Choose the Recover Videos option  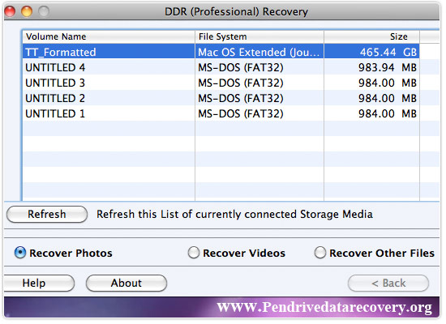(194, 253)
